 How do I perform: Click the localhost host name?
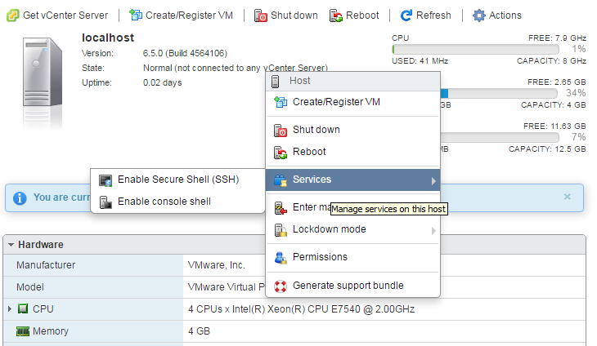(108, 38)
